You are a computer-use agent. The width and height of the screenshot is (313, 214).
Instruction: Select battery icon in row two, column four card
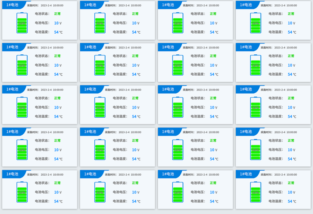(255, 65)
